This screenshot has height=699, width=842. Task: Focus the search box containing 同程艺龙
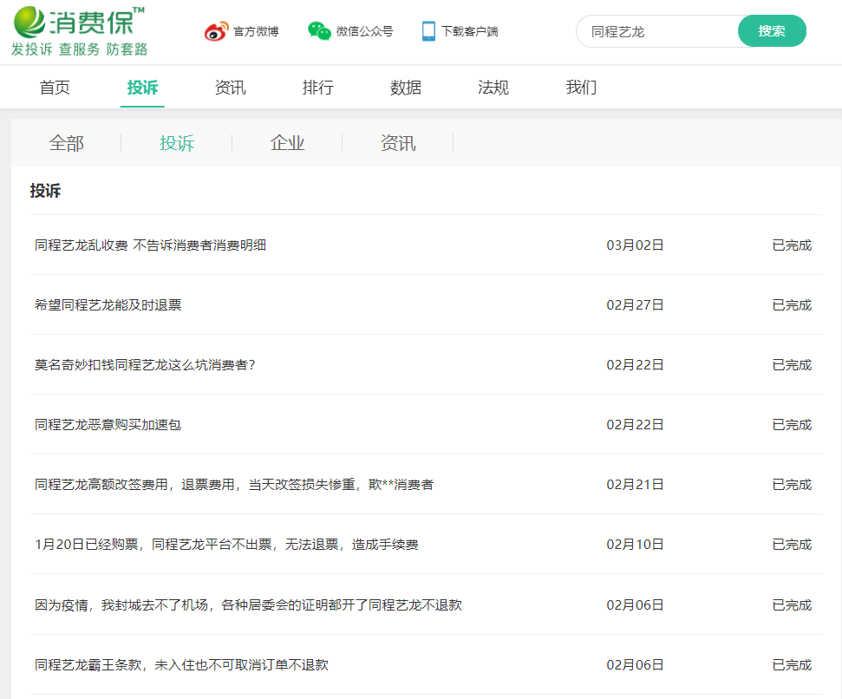pyautogui.click(x=658, y=32)
